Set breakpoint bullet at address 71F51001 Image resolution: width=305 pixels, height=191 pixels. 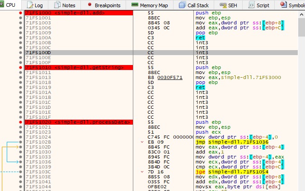click(20, 18)
